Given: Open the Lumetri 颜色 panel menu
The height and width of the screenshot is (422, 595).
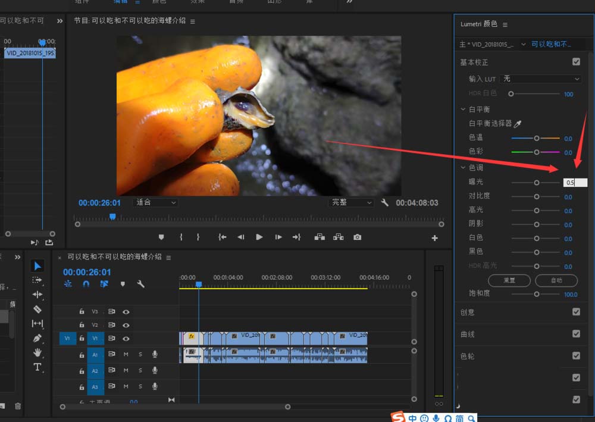Looking at the screenshot, I should pyautogui.click(x=505, y=24).
